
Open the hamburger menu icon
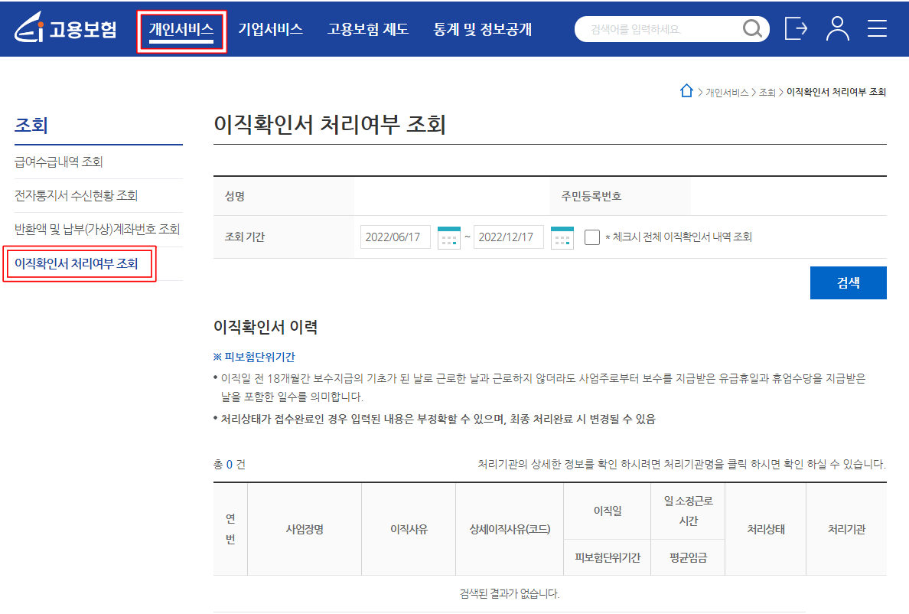(x=877, y=28)
